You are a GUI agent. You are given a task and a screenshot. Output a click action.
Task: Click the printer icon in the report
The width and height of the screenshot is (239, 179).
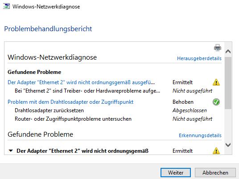coord(218,48)
